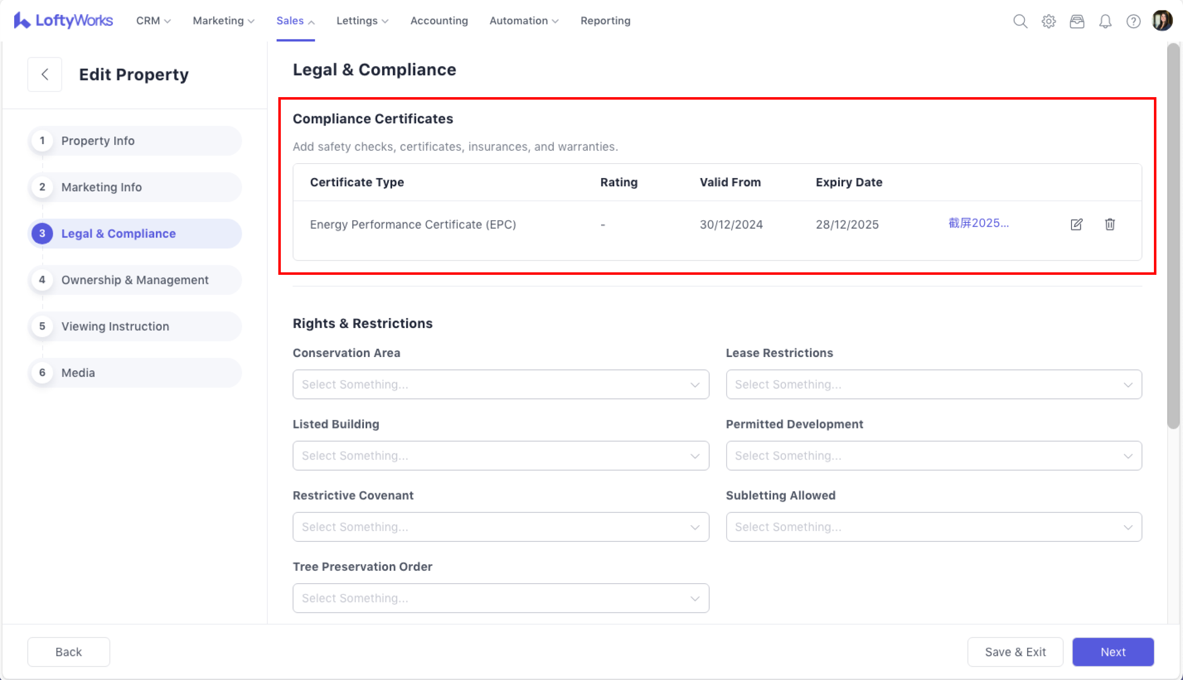
Task: Click the back arrow beside Edit Property
Action: [45, 74]
